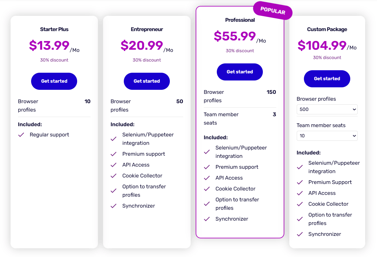Open the Browser profiles dropdown showing 500
This screenshot has width=377, height=257.
(327, 109)
